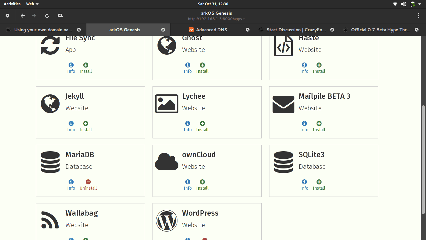Install Jekyll
This screenshot has height=240, width=426.
pyautogui.click(x=86, y=126)
